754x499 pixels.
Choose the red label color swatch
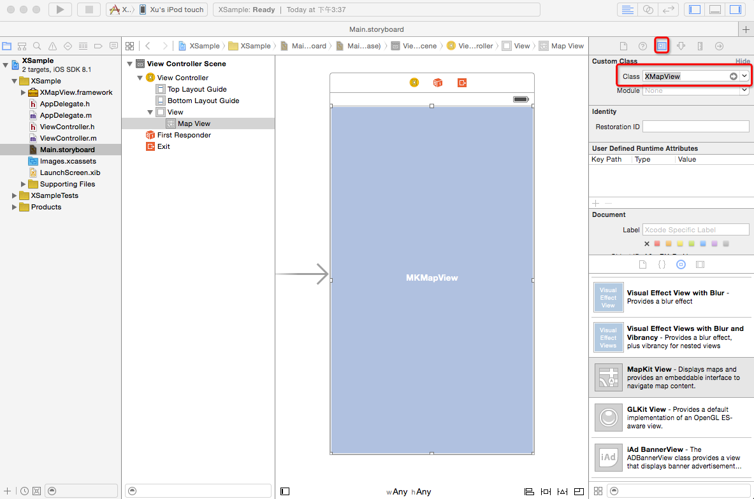(x=657, y=244)
